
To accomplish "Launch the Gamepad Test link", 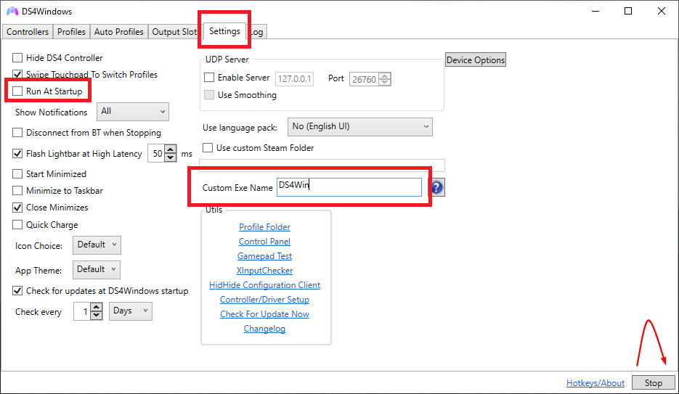I will click(x=264, y=256).
